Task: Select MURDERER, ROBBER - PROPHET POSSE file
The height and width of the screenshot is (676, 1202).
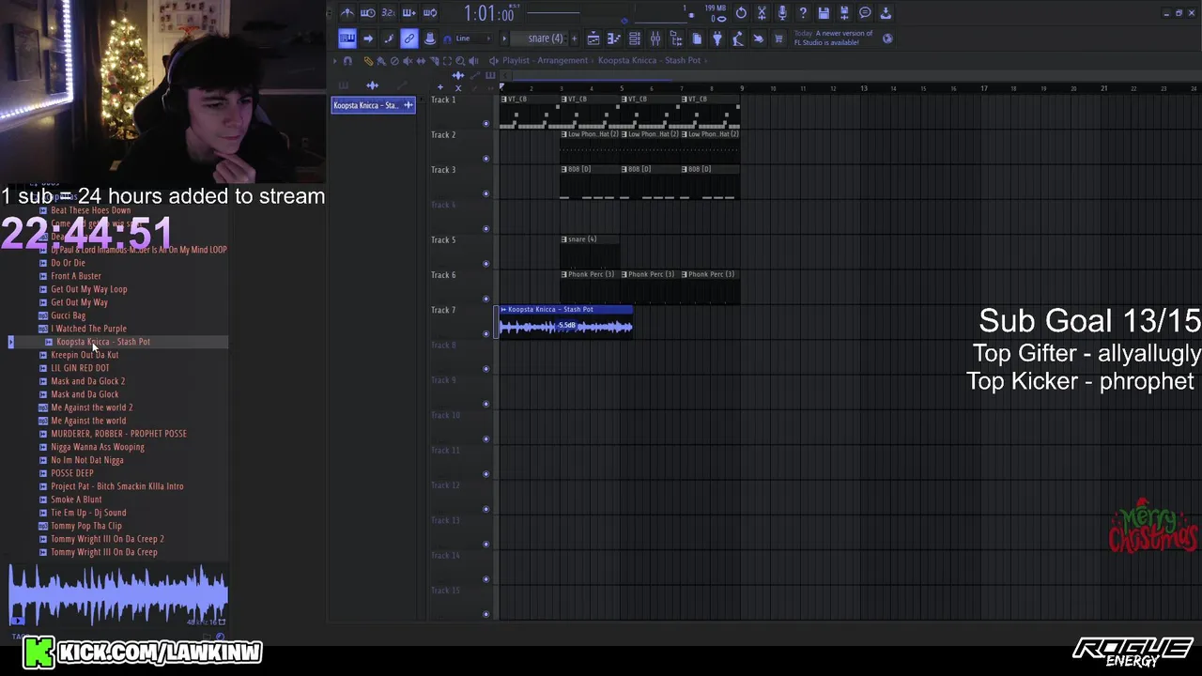Action: click(x=118, y=434)
